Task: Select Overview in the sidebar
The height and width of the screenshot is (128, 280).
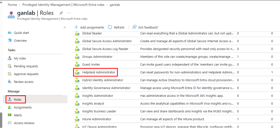Action: 20,40
